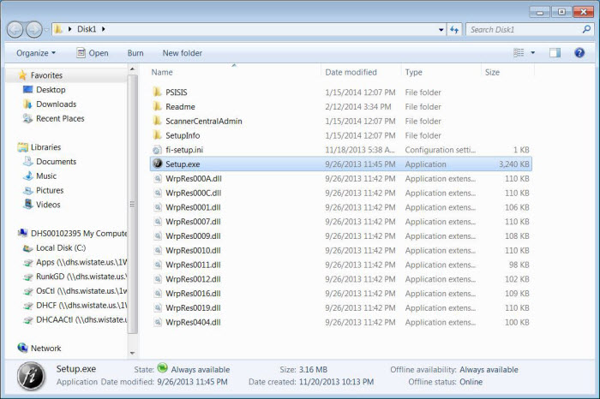Select Local Disk (C:) in navigation pane
Image resolution: width=600 pixels, height=399 pixels.
(x=60, y=248)
